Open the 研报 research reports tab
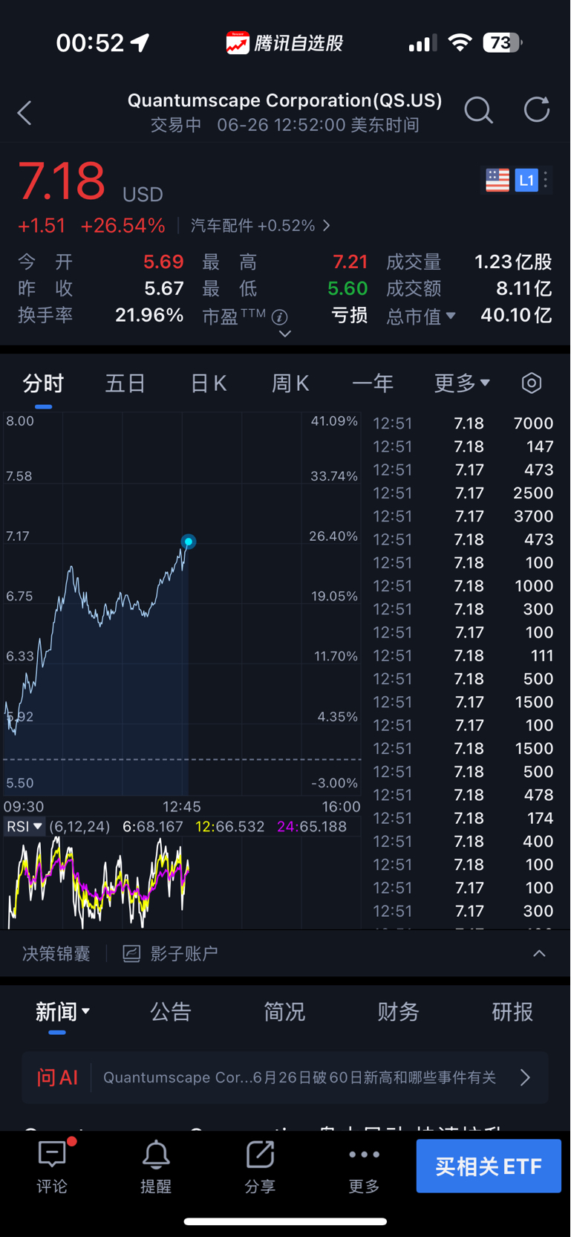Screen dimensions: 571x1237 click(x=512, y=1012)
